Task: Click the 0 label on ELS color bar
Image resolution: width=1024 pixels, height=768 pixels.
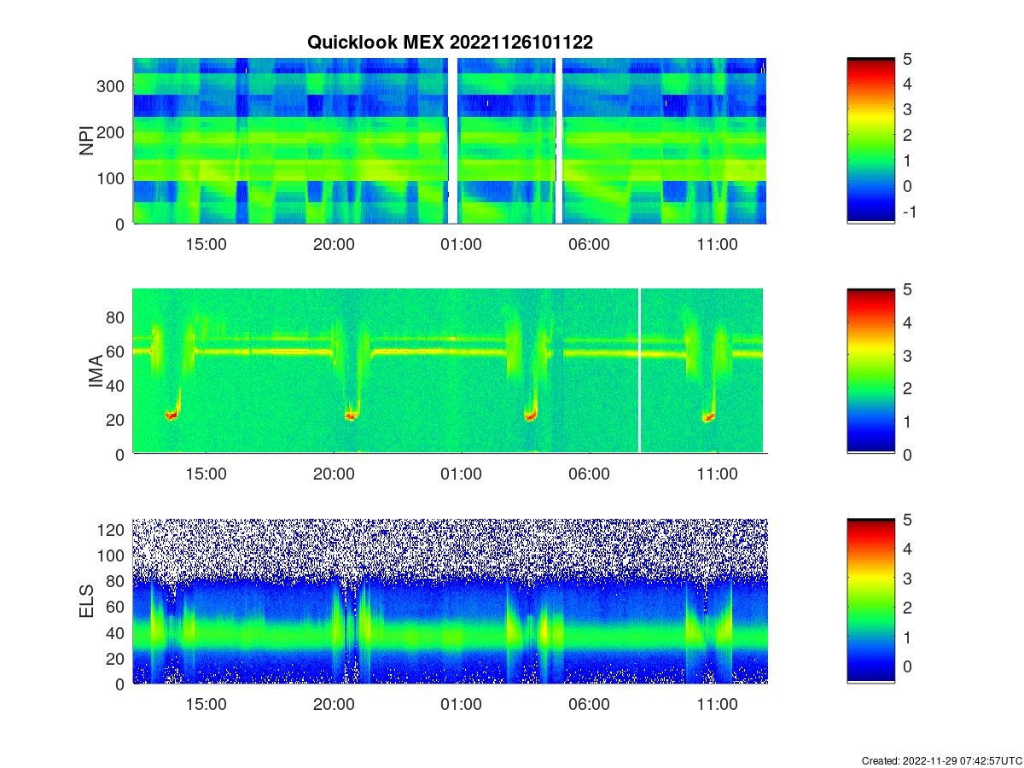Action: (906, 666)
